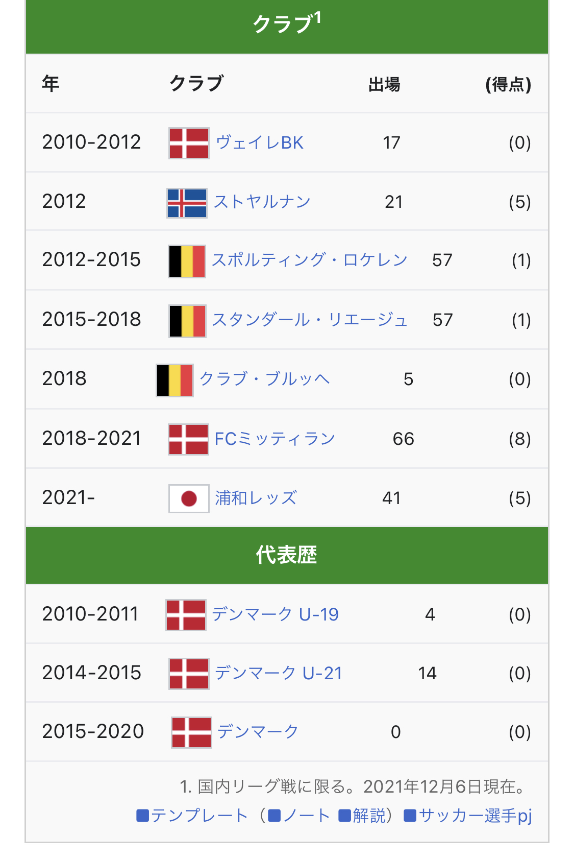Jump to footnote 1 in クラブ header

(x=317, y=18)
